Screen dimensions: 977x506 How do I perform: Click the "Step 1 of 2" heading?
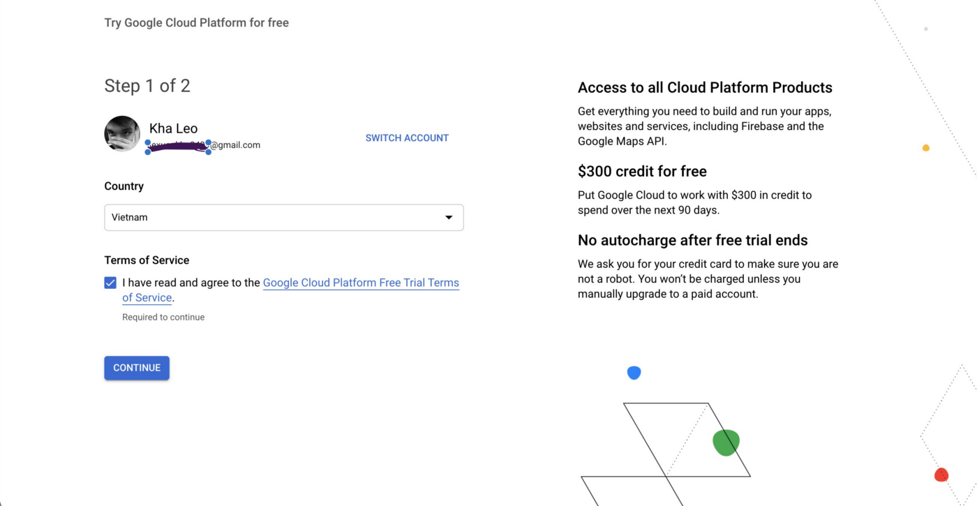click(x=147, y=86)
